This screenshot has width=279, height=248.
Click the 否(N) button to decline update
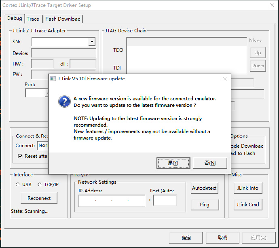click(210, 163)
